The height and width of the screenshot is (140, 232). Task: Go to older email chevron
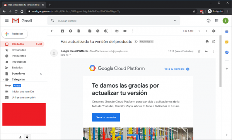206,31
